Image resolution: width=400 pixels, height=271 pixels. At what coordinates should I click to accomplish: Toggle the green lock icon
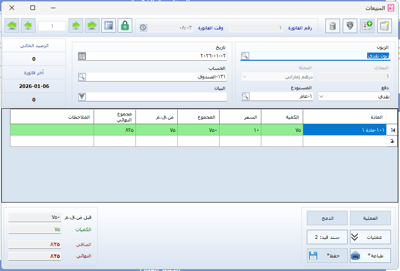(x=125, y=26)
